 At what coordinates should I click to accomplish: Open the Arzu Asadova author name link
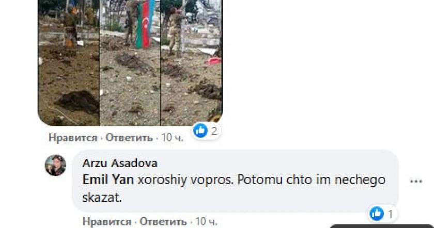pyautogui.click(x=120, y=163)
